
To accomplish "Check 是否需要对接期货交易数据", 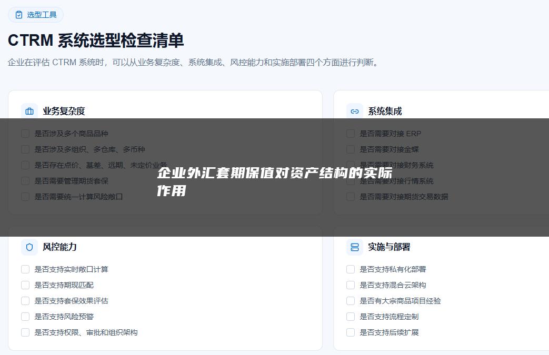I will pos(351,197).
